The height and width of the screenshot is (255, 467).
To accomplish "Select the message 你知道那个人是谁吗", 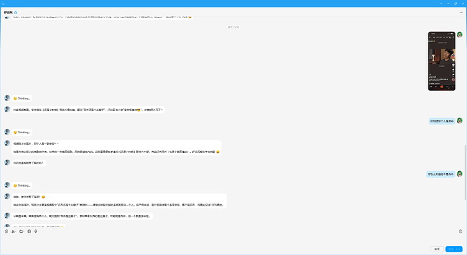I will [442, 121].
